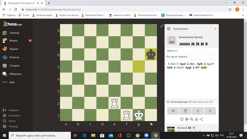247x139 pixels.
Task: Go to next move arrow
Action: 210,111
